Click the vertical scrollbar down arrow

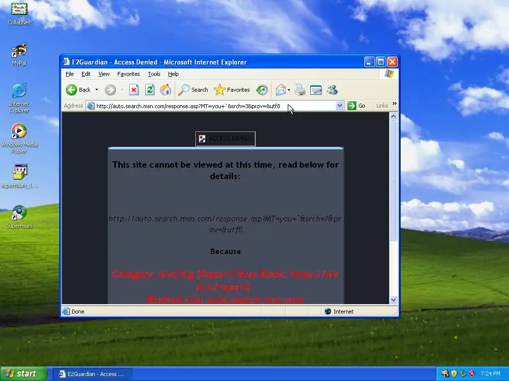click(x=394, y=300)
